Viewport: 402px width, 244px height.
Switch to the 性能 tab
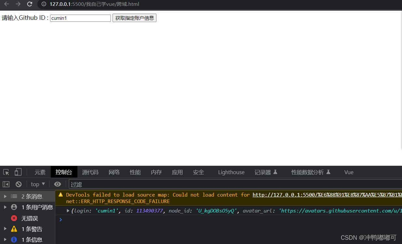click(x=135, y=172)
